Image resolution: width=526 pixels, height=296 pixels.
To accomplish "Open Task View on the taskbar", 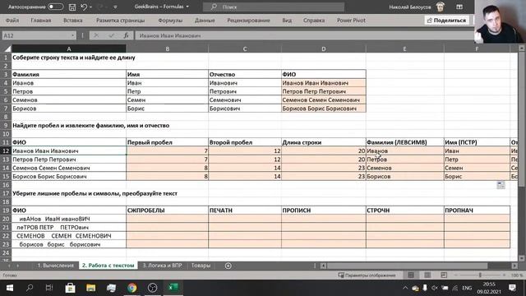I will (x=49, y=288).
